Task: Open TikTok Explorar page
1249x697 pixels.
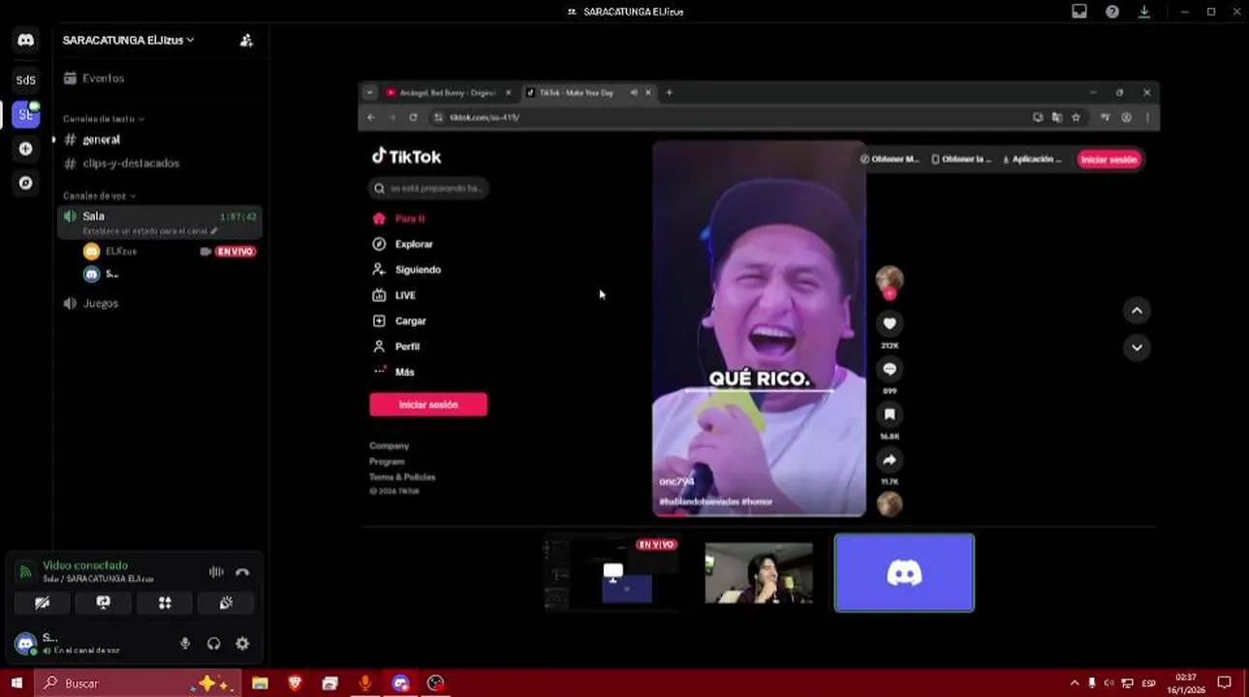Action: [403, 245]
